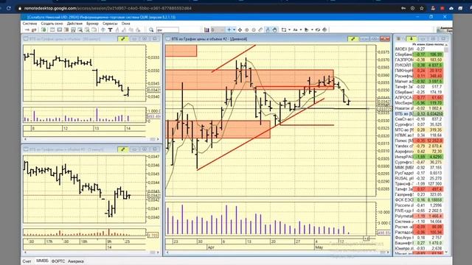The image size is (472, 265).
Task: Toggle the open-hand pan tool
Action: click(274, 29)
